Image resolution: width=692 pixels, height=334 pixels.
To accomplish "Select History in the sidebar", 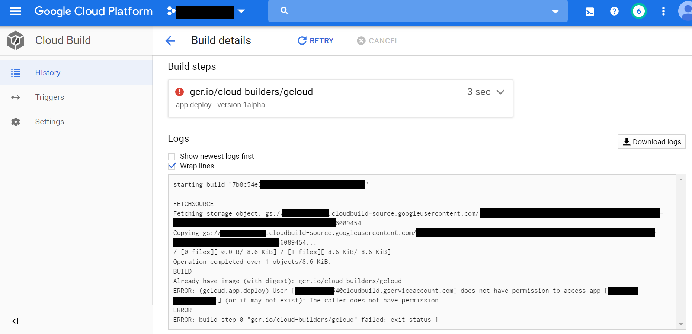I will click(76, 73).
